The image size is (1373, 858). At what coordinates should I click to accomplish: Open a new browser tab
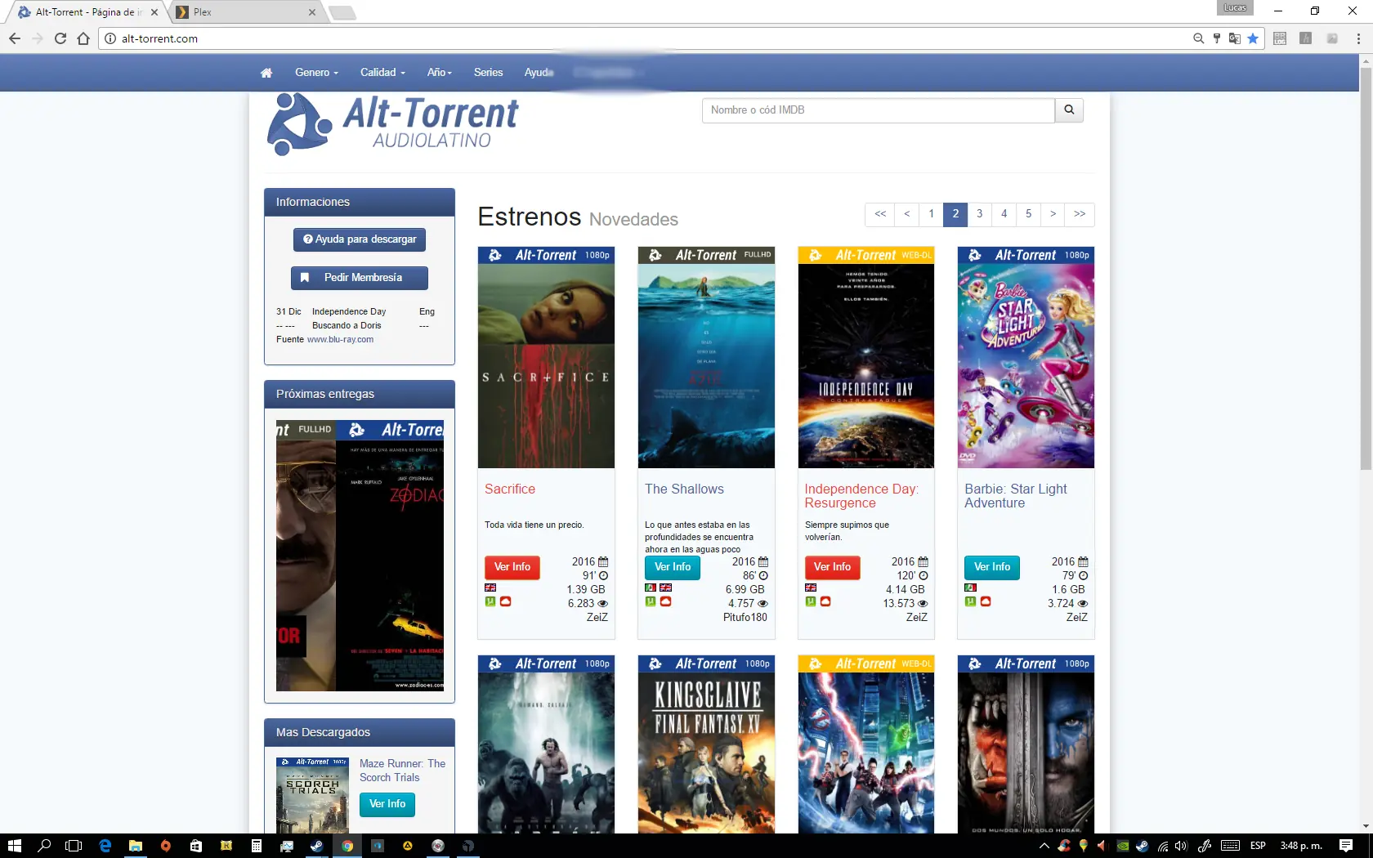[342, 13]
